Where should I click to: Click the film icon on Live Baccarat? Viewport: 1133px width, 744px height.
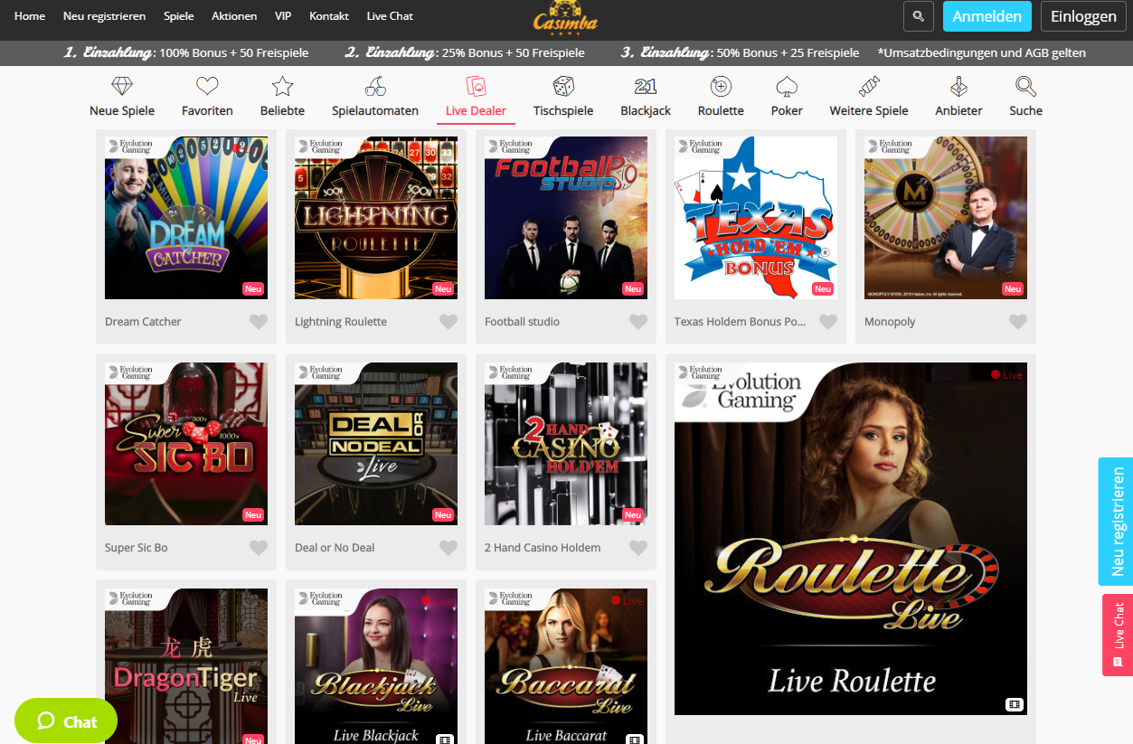click(634, 739)
